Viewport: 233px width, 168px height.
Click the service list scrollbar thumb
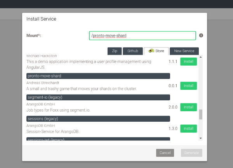tap(201, 115)
